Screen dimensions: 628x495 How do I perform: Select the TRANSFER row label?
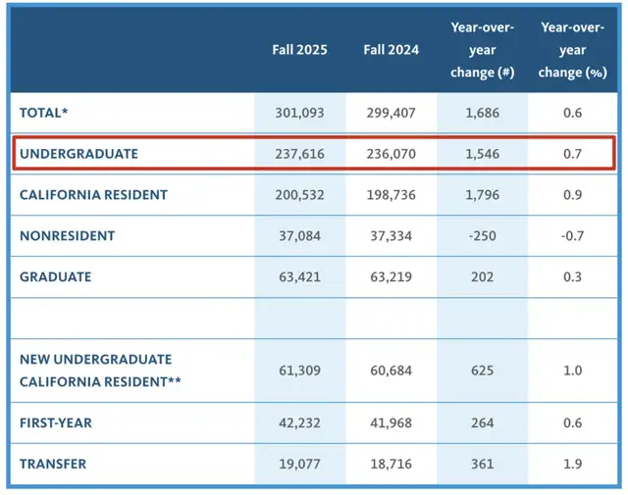pos(53,465)
